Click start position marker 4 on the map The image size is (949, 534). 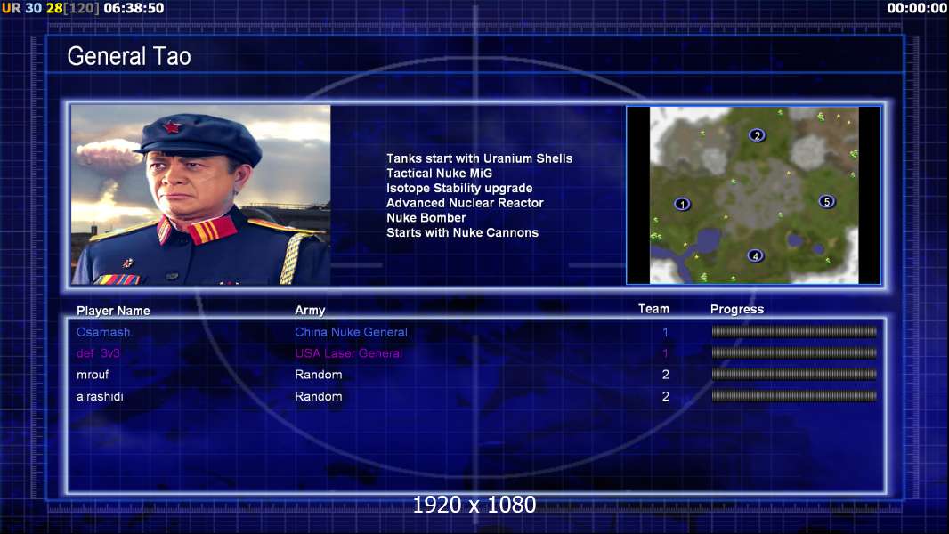[755, 255]
